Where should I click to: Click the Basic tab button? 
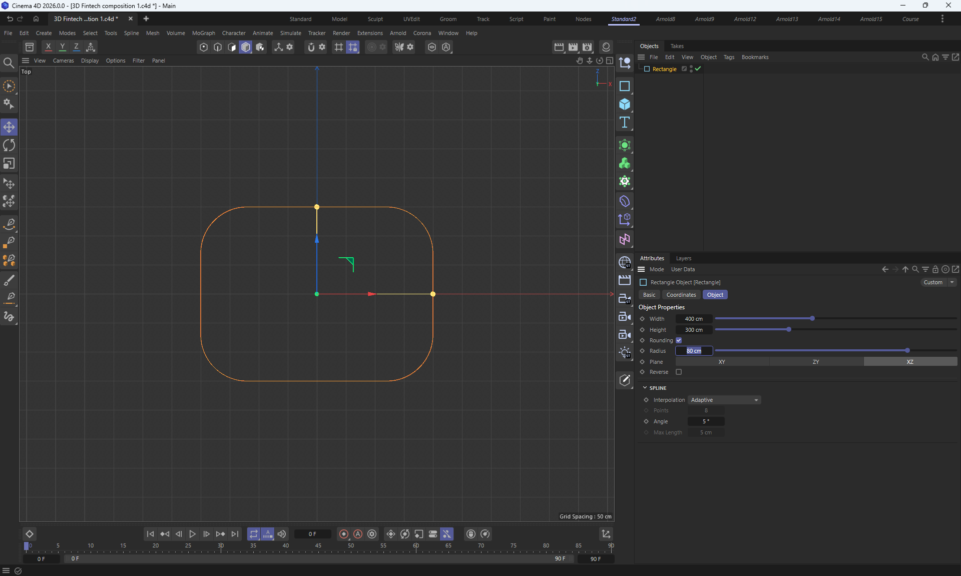point(649,295)
